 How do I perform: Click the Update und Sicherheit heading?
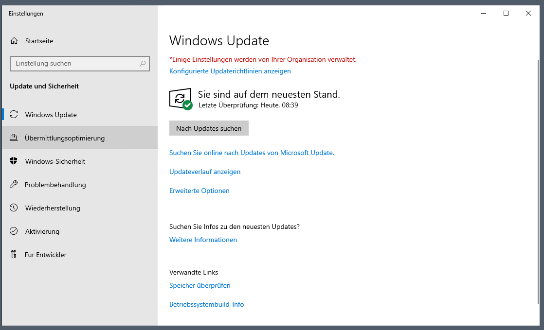(x=44, y=86)
